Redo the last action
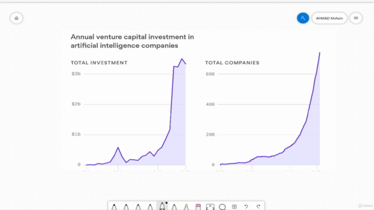Screen dimensions: 374x210 (258, 206)
